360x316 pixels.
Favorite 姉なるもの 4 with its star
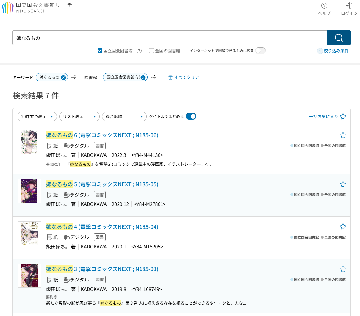pos(343,227)
